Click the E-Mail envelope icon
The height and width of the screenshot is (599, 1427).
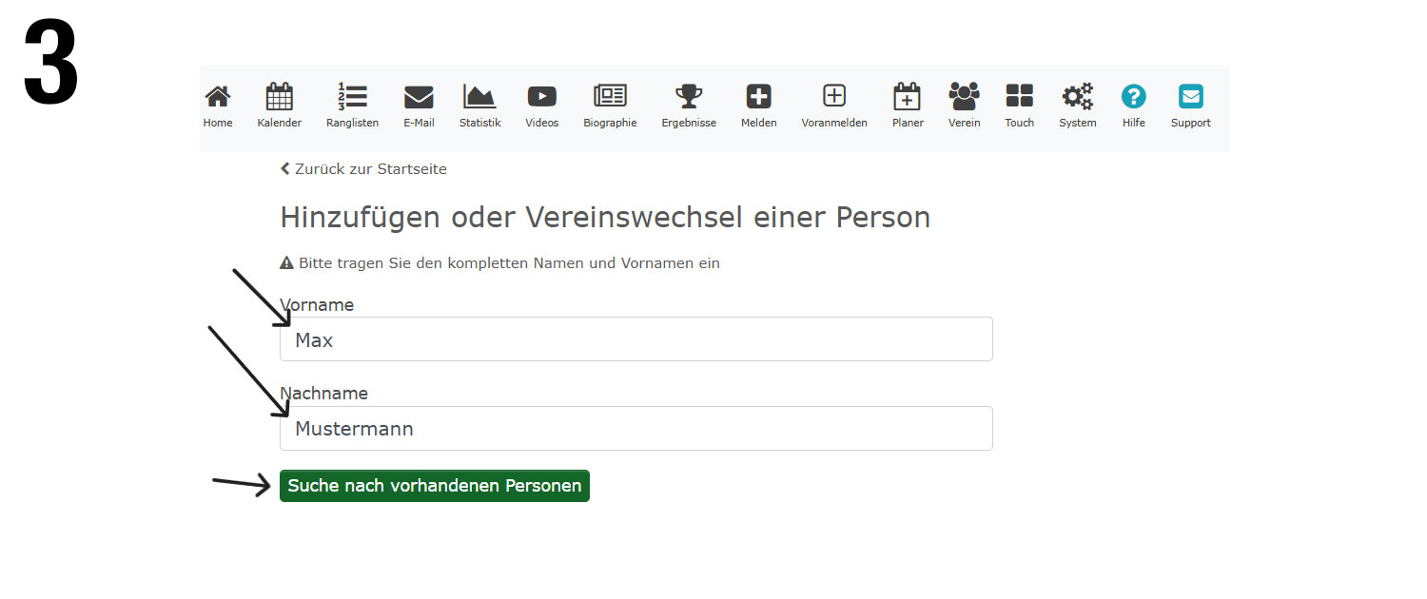(419, 97)
